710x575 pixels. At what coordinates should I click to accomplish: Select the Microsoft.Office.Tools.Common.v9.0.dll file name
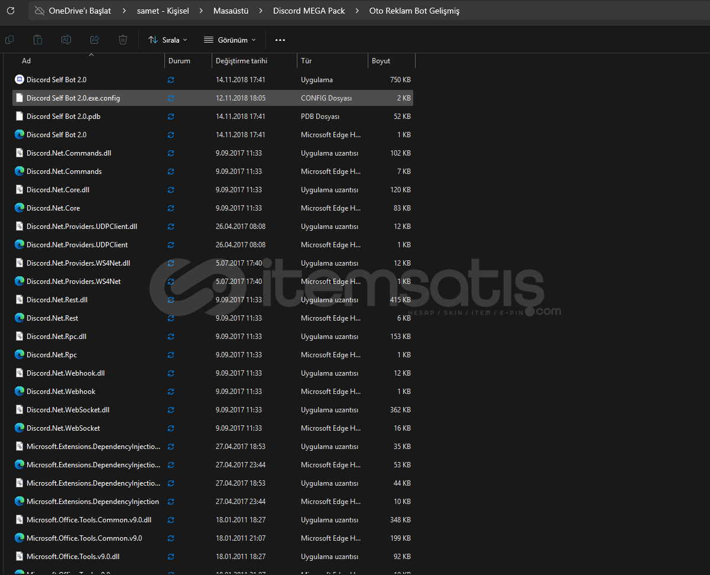(89, 520)
